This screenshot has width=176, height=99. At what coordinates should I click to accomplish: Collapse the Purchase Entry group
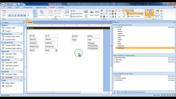tap(21, 34)
